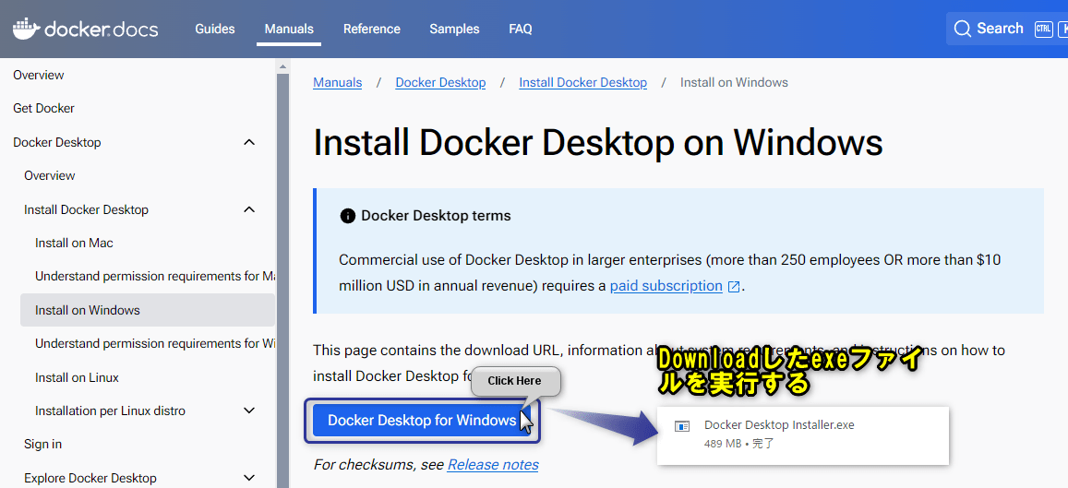
Task: Collapse the Docker Desktop sidebar section chevron
Action: (249, 142)
